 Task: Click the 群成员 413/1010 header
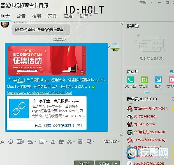pos(142,99)
